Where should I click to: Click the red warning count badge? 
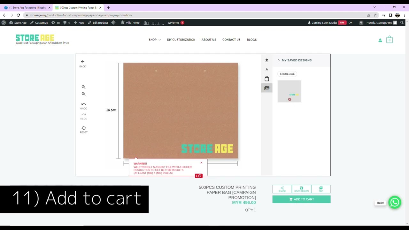[x=198, y=176]
